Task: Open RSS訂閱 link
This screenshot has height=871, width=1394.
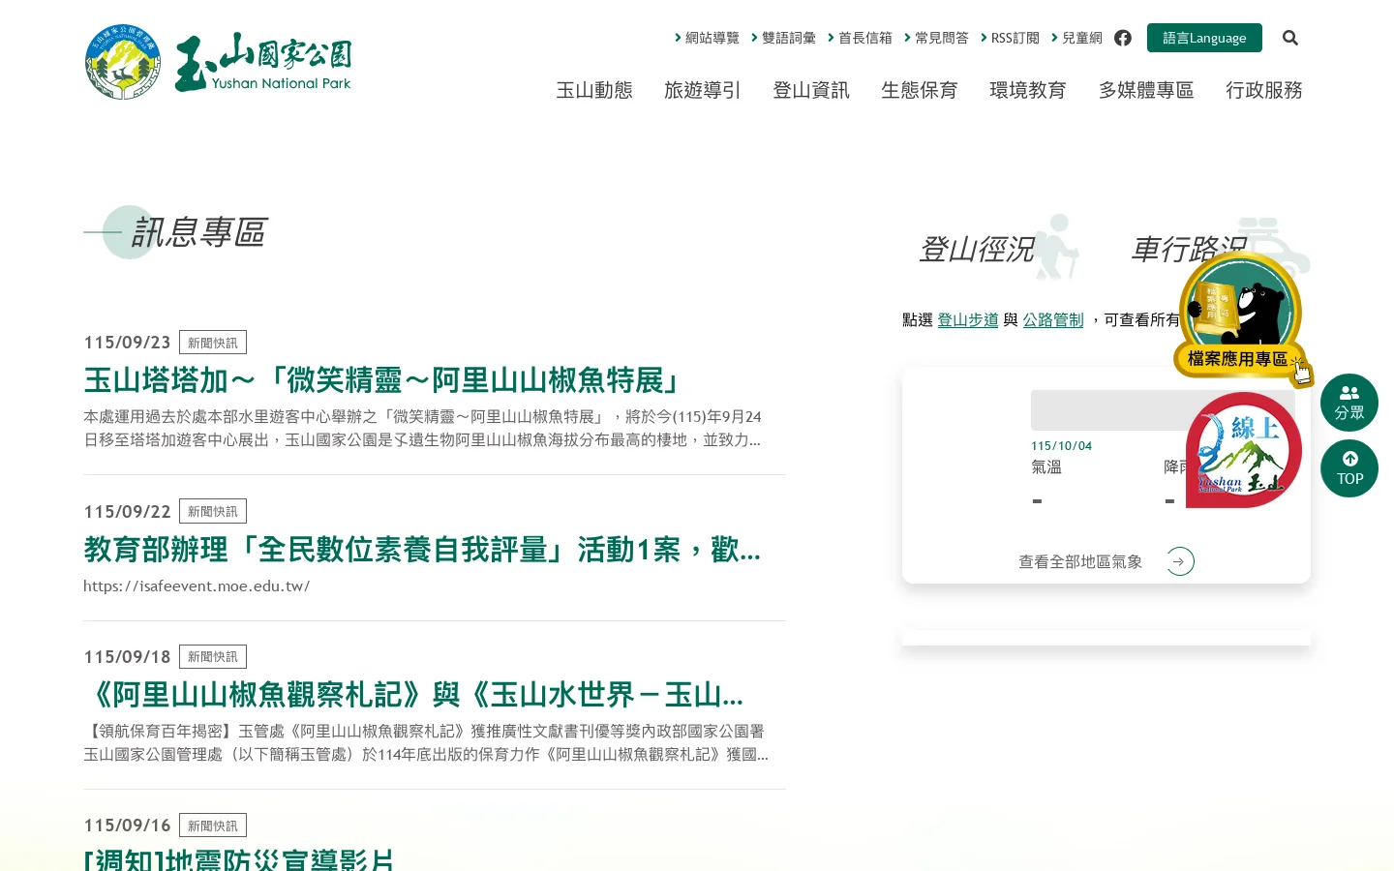Action: point(1010,38)
